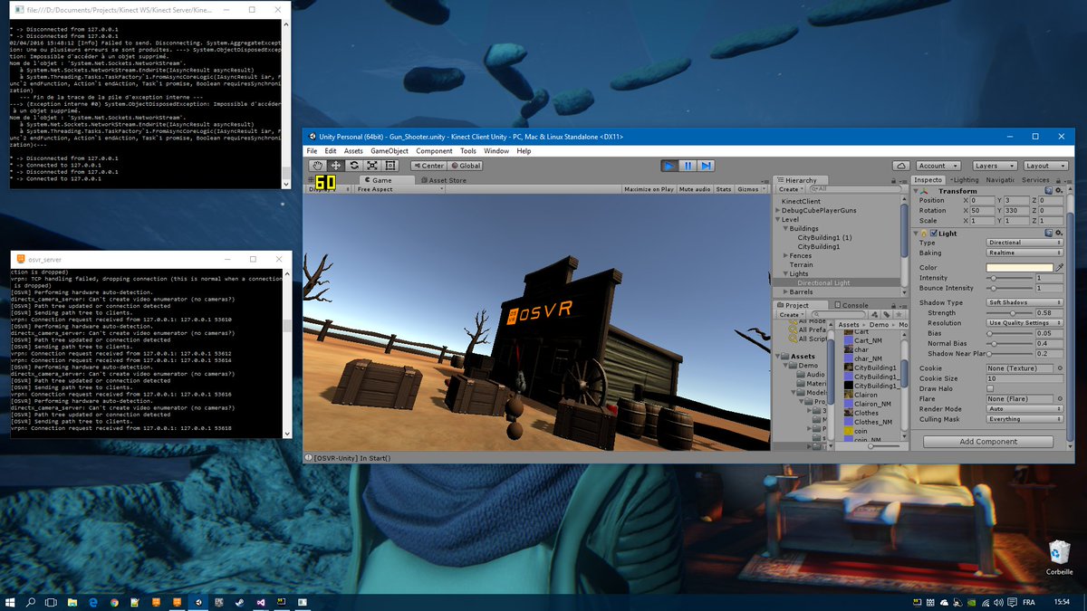Click Create button in Project panel

pos(791,314)
